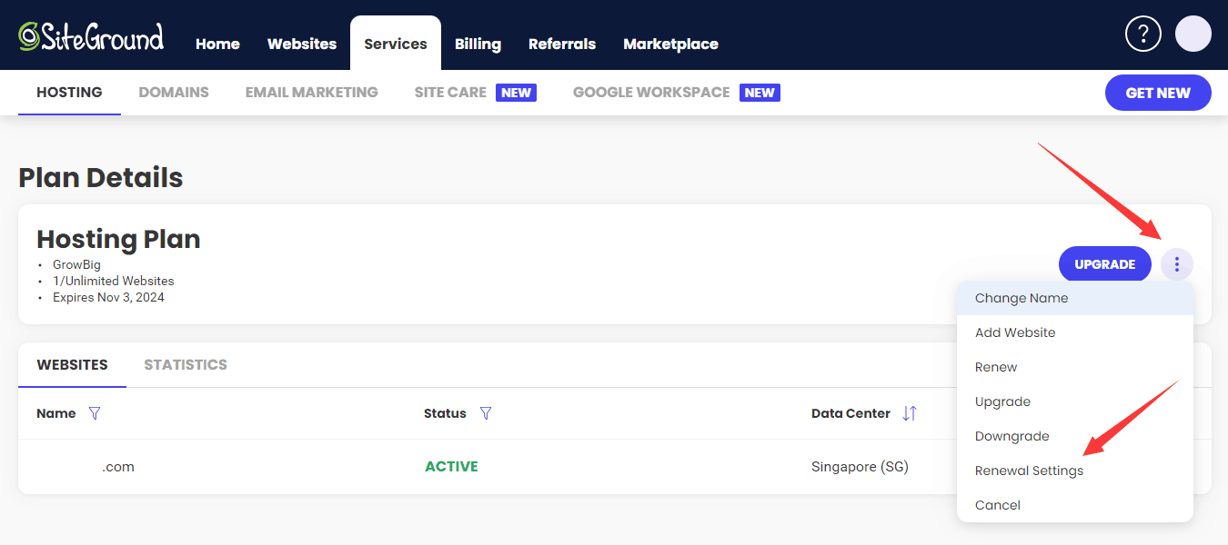The height and width of the screenshot is (545, 1228).
Task: Click the Upgrade button
Action: click(1104, 264)
